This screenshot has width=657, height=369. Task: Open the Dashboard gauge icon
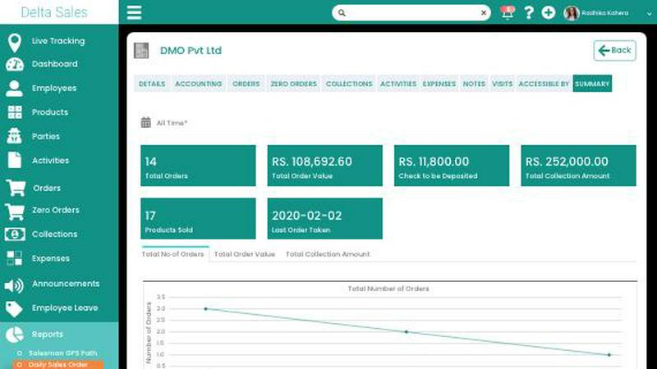14,64
